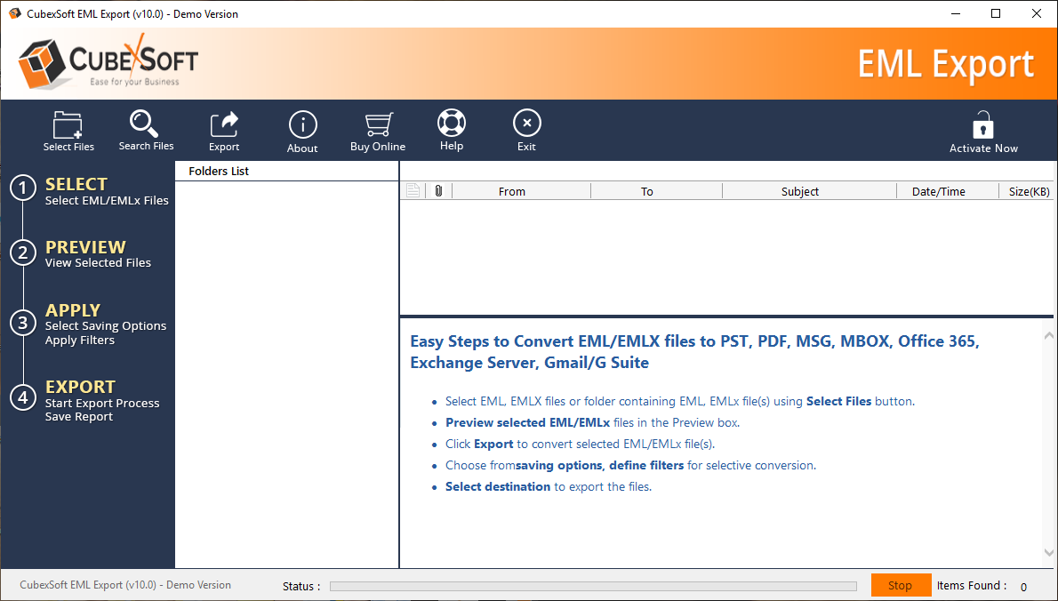
Task: Sort emails by the From column
Action: pos(512,191)
